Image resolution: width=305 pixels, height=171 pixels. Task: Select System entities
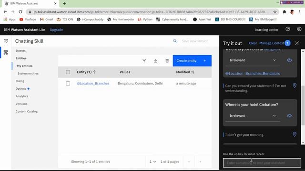pyautogui.click(x=28, y=74)
